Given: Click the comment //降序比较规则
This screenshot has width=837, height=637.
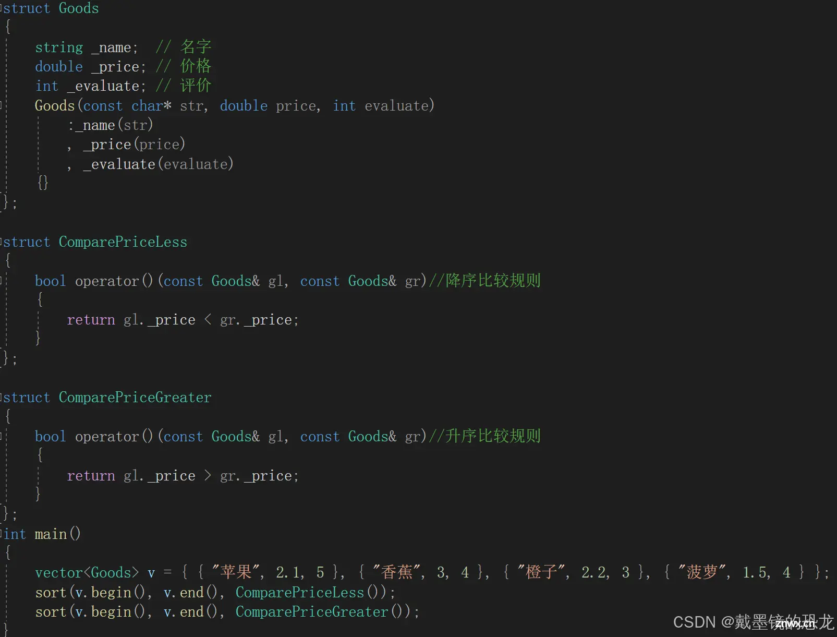Looking at the screenshot, I should [x=484, y=281].
